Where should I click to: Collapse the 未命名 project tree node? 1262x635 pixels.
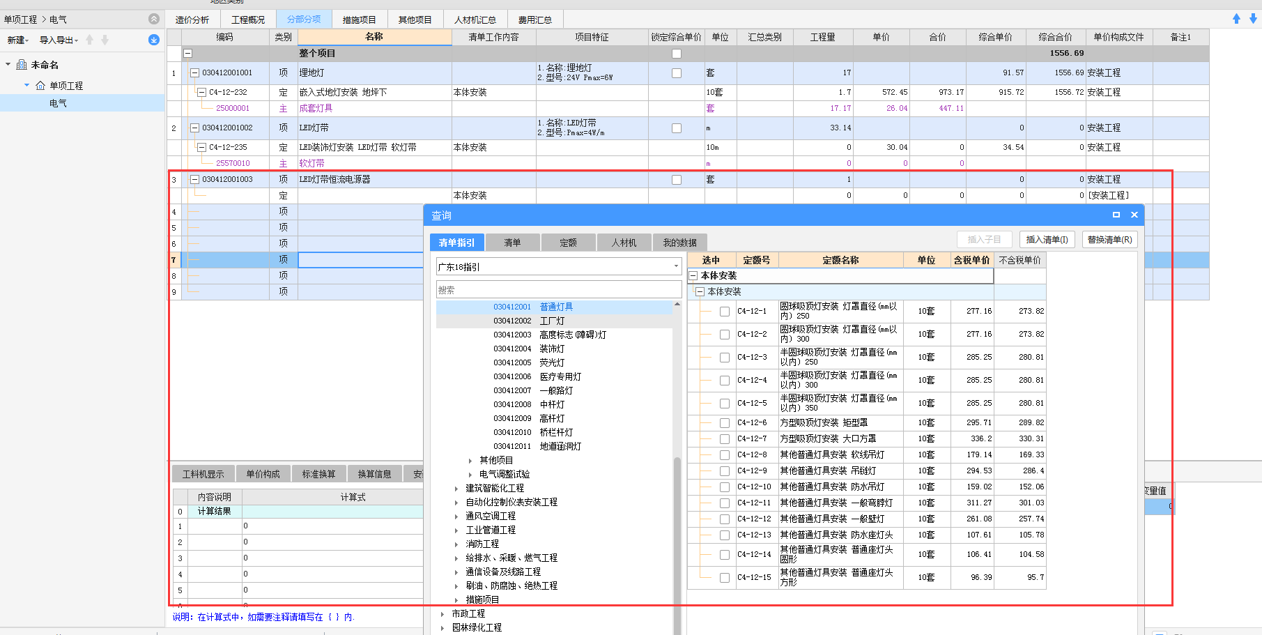tap(8, 65)
